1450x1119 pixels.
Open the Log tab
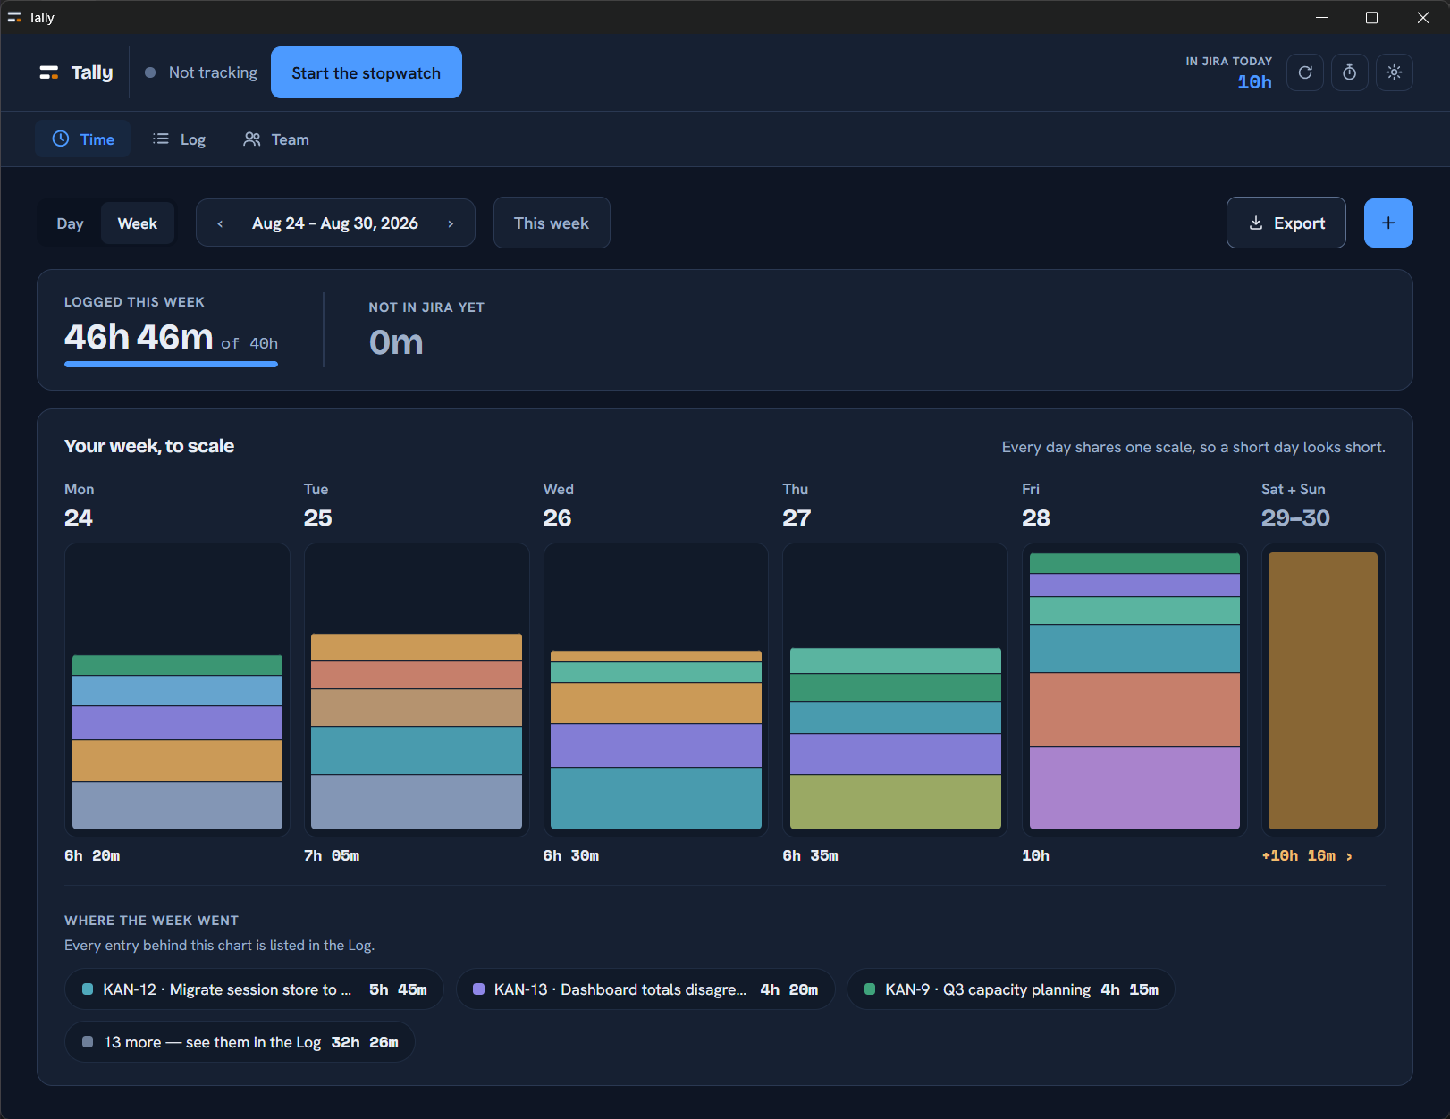pos(179,139)
